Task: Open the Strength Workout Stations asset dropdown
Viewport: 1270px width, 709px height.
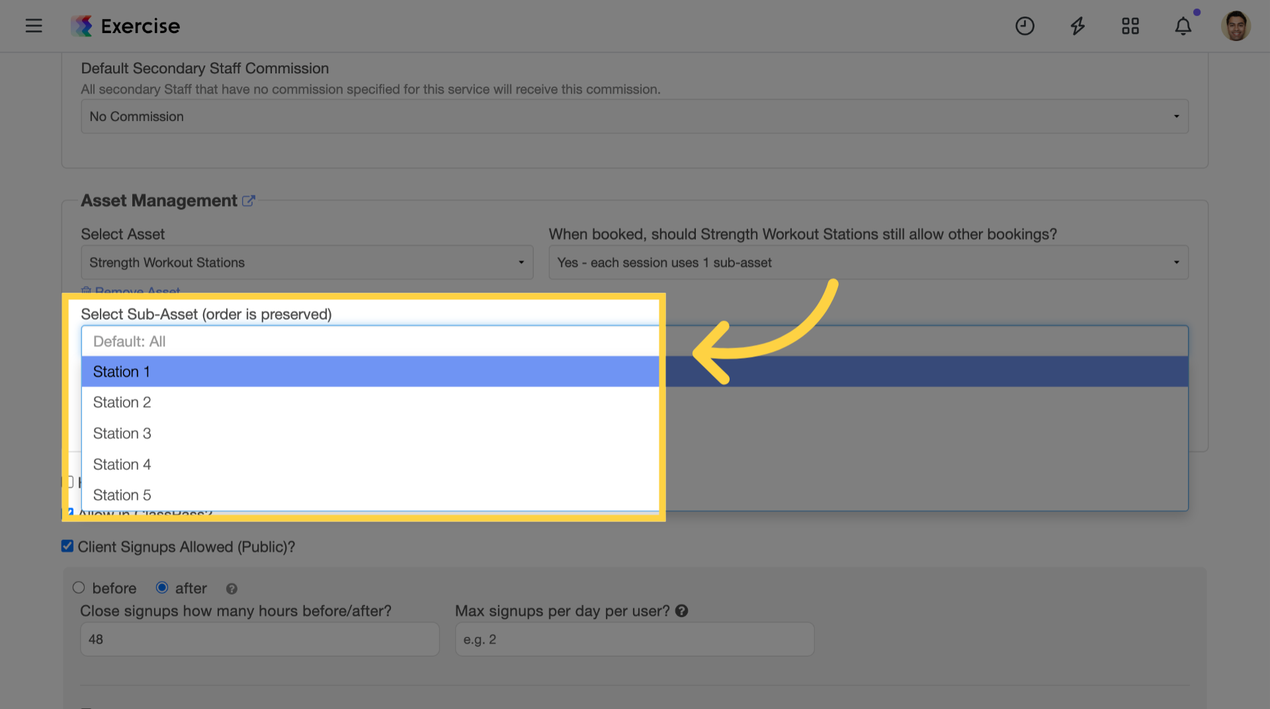Action: pos(307,262)
